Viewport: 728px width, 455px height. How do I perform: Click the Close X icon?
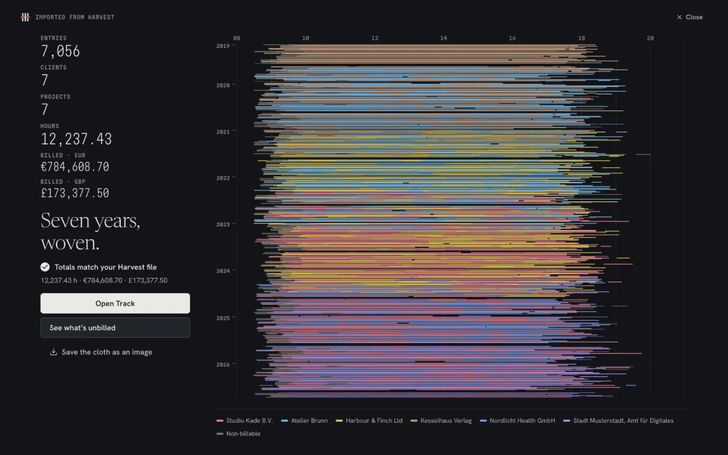(x=679, y=17)
